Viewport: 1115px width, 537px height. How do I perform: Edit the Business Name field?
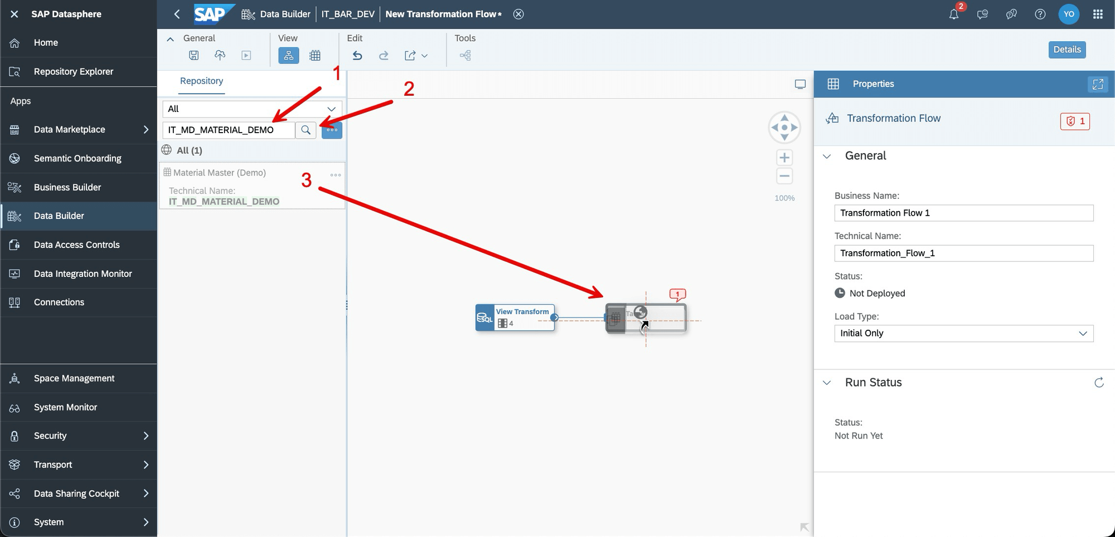964,213
